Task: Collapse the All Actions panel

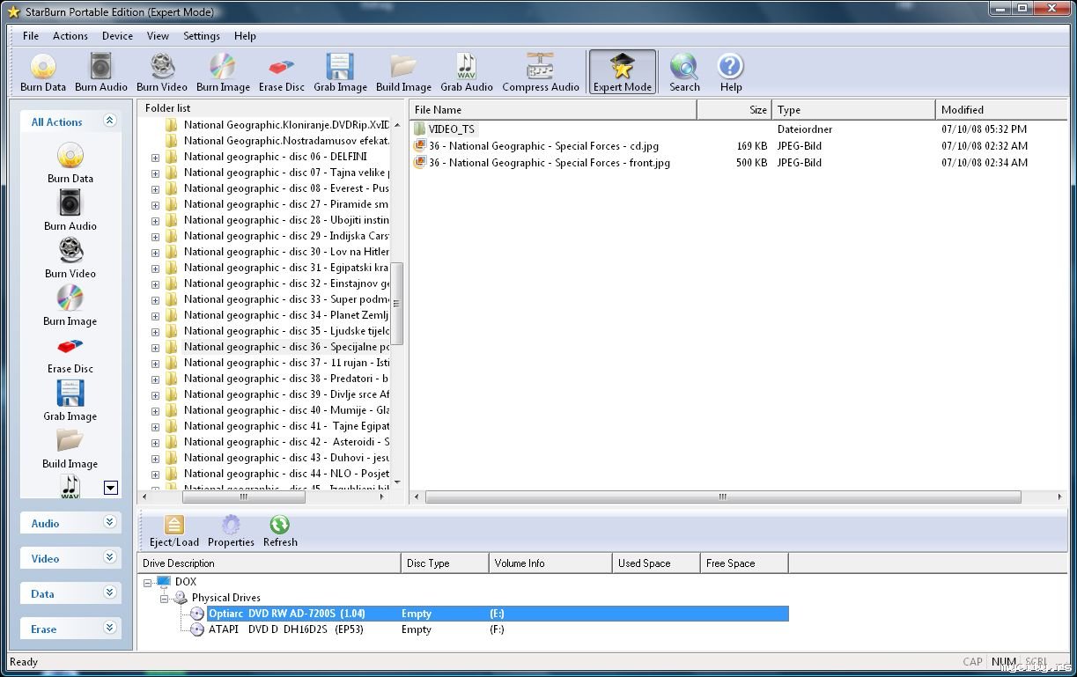Action: coord(110,121)
